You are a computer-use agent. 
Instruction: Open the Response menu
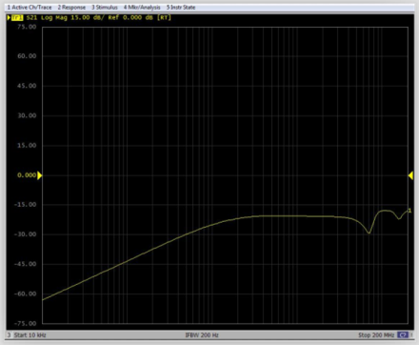tap(71, 8)
